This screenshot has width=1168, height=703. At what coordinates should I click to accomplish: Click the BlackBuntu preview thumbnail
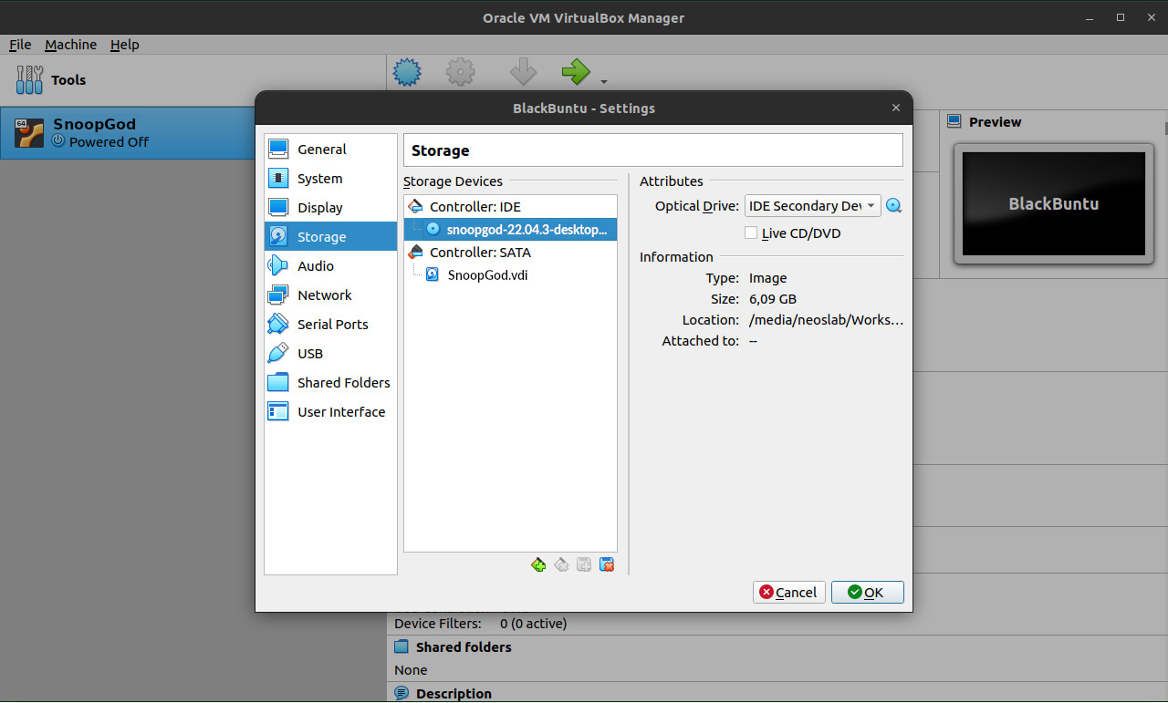click(1054, 204)
